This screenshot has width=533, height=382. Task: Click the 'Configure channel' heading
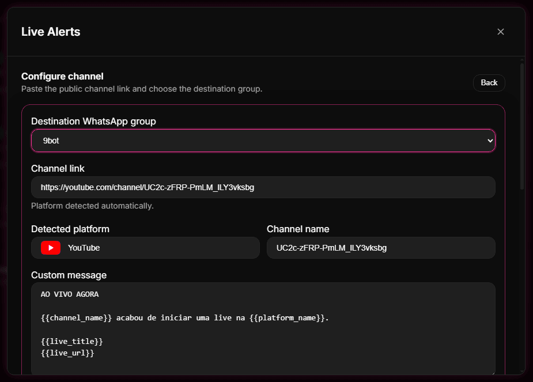pos(62,77)
